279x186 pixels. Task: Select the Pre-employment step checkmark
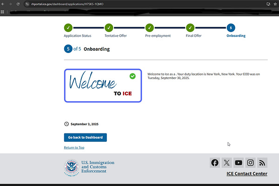coord(149,27)
